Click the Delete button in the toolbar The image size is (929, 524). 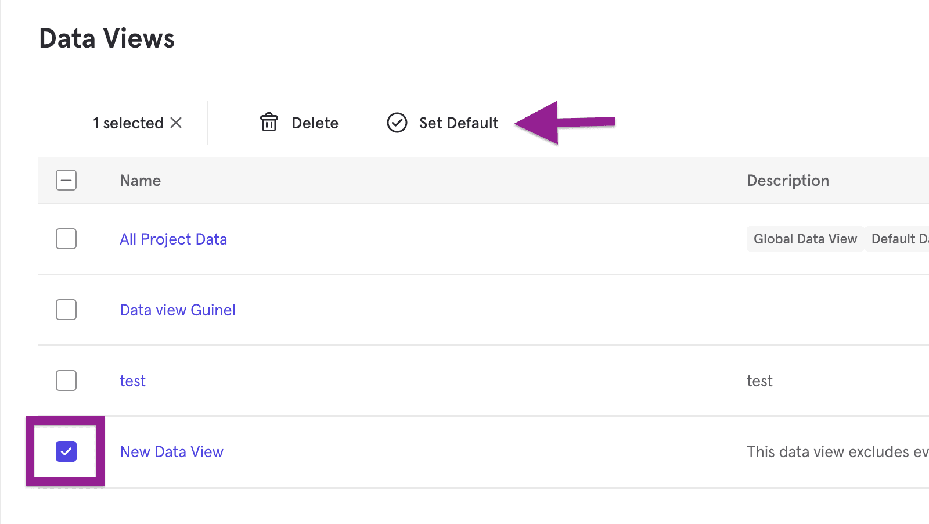point(315,123)
